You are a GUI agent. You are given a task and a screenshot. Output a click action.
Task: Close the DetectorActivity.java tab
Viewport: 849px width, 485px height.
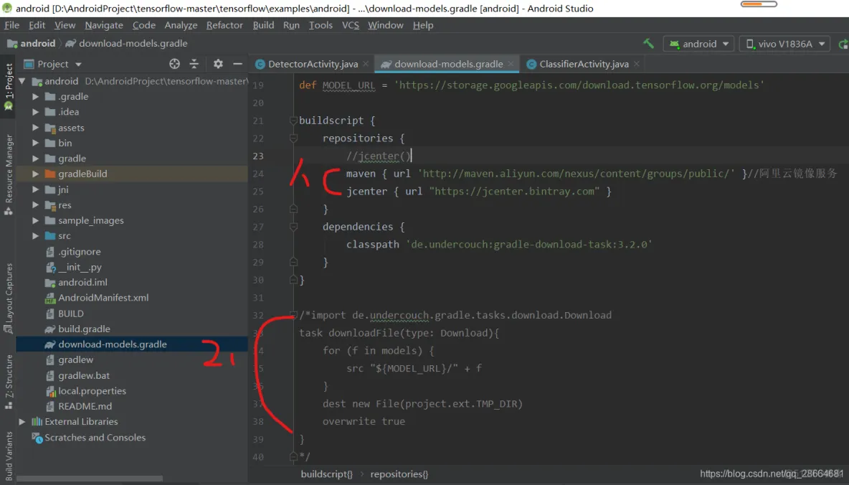click(x=366, y=64)
